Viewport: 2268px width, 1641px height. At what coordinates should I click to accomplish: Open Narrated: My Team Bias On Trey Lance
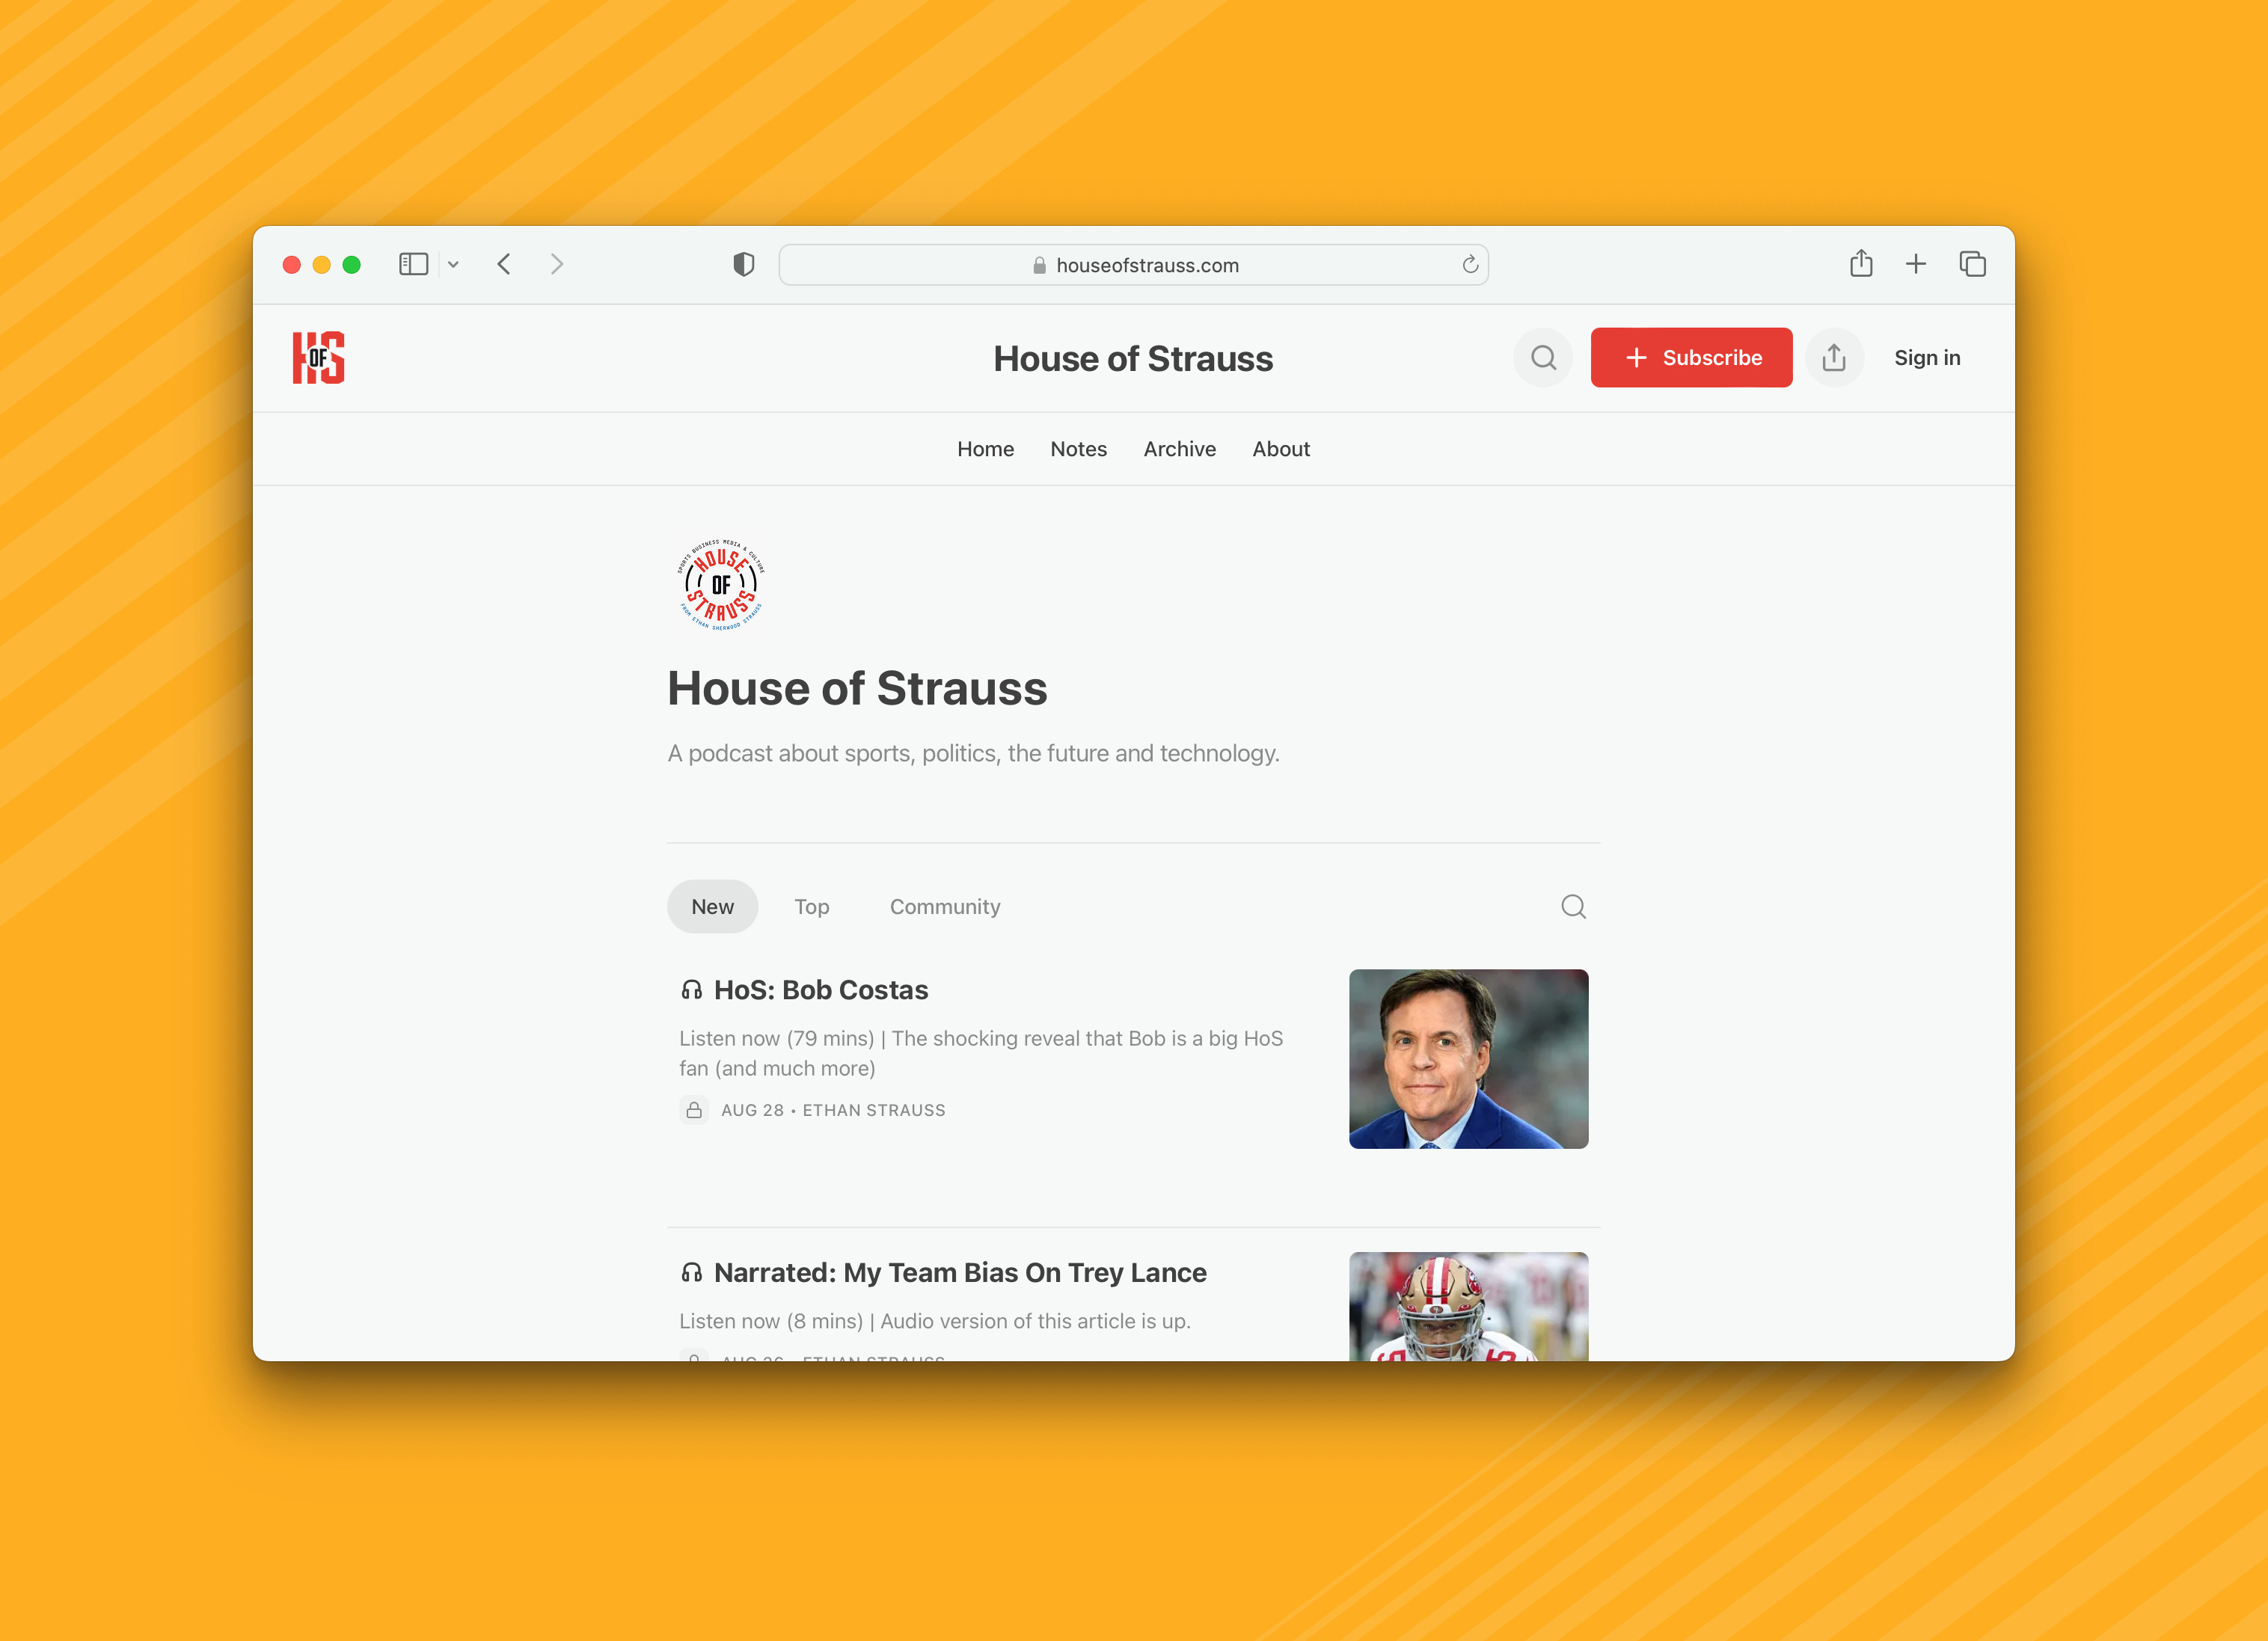click(959, 1273)
